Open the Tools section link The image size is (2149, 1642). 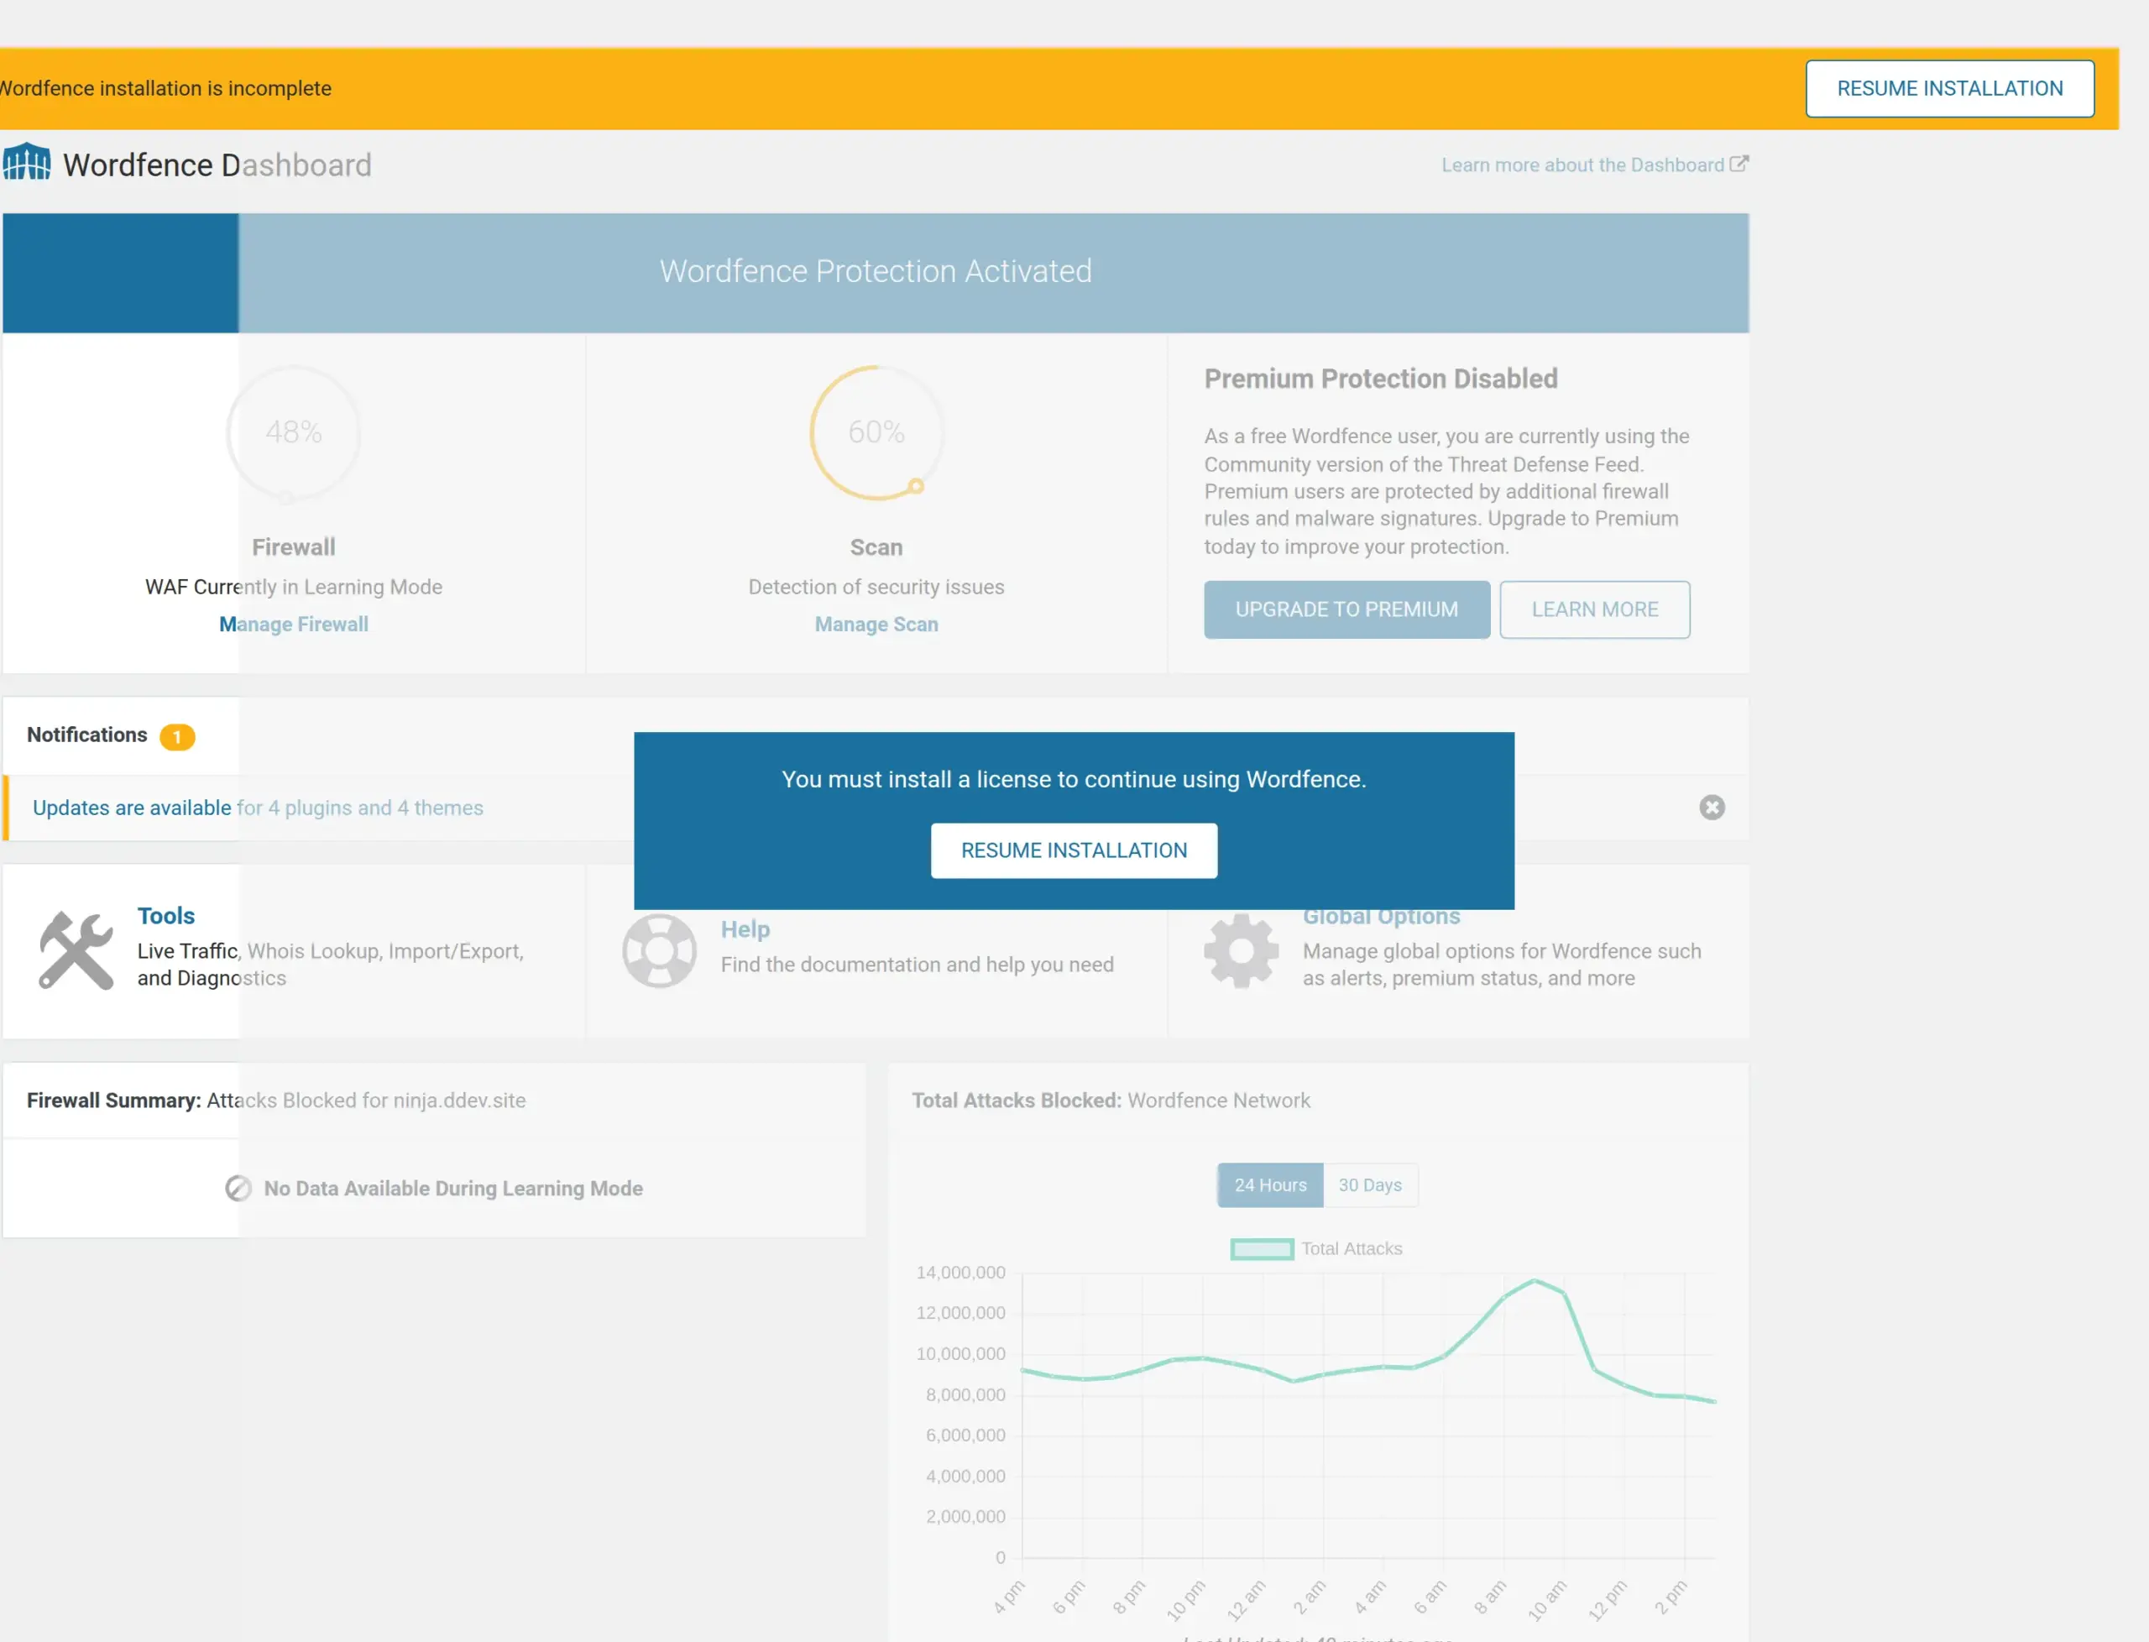tap(166, 916)
